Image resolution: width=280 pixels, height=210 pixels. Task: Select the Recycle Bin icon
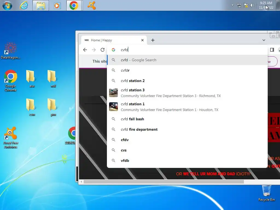(266, 193)
